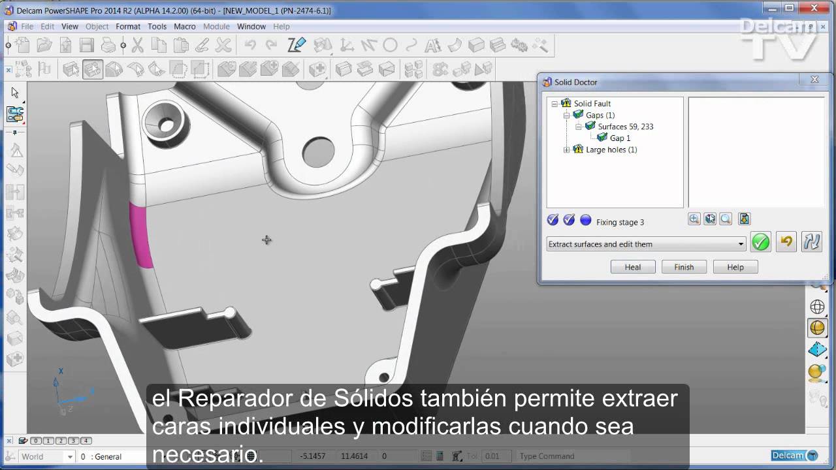Open the solid block tool
Screen dimensions: 836x470
click(x=476, y=45)
